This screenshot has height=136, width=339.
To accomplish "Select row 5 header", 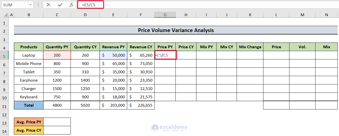I will (4, 55).
